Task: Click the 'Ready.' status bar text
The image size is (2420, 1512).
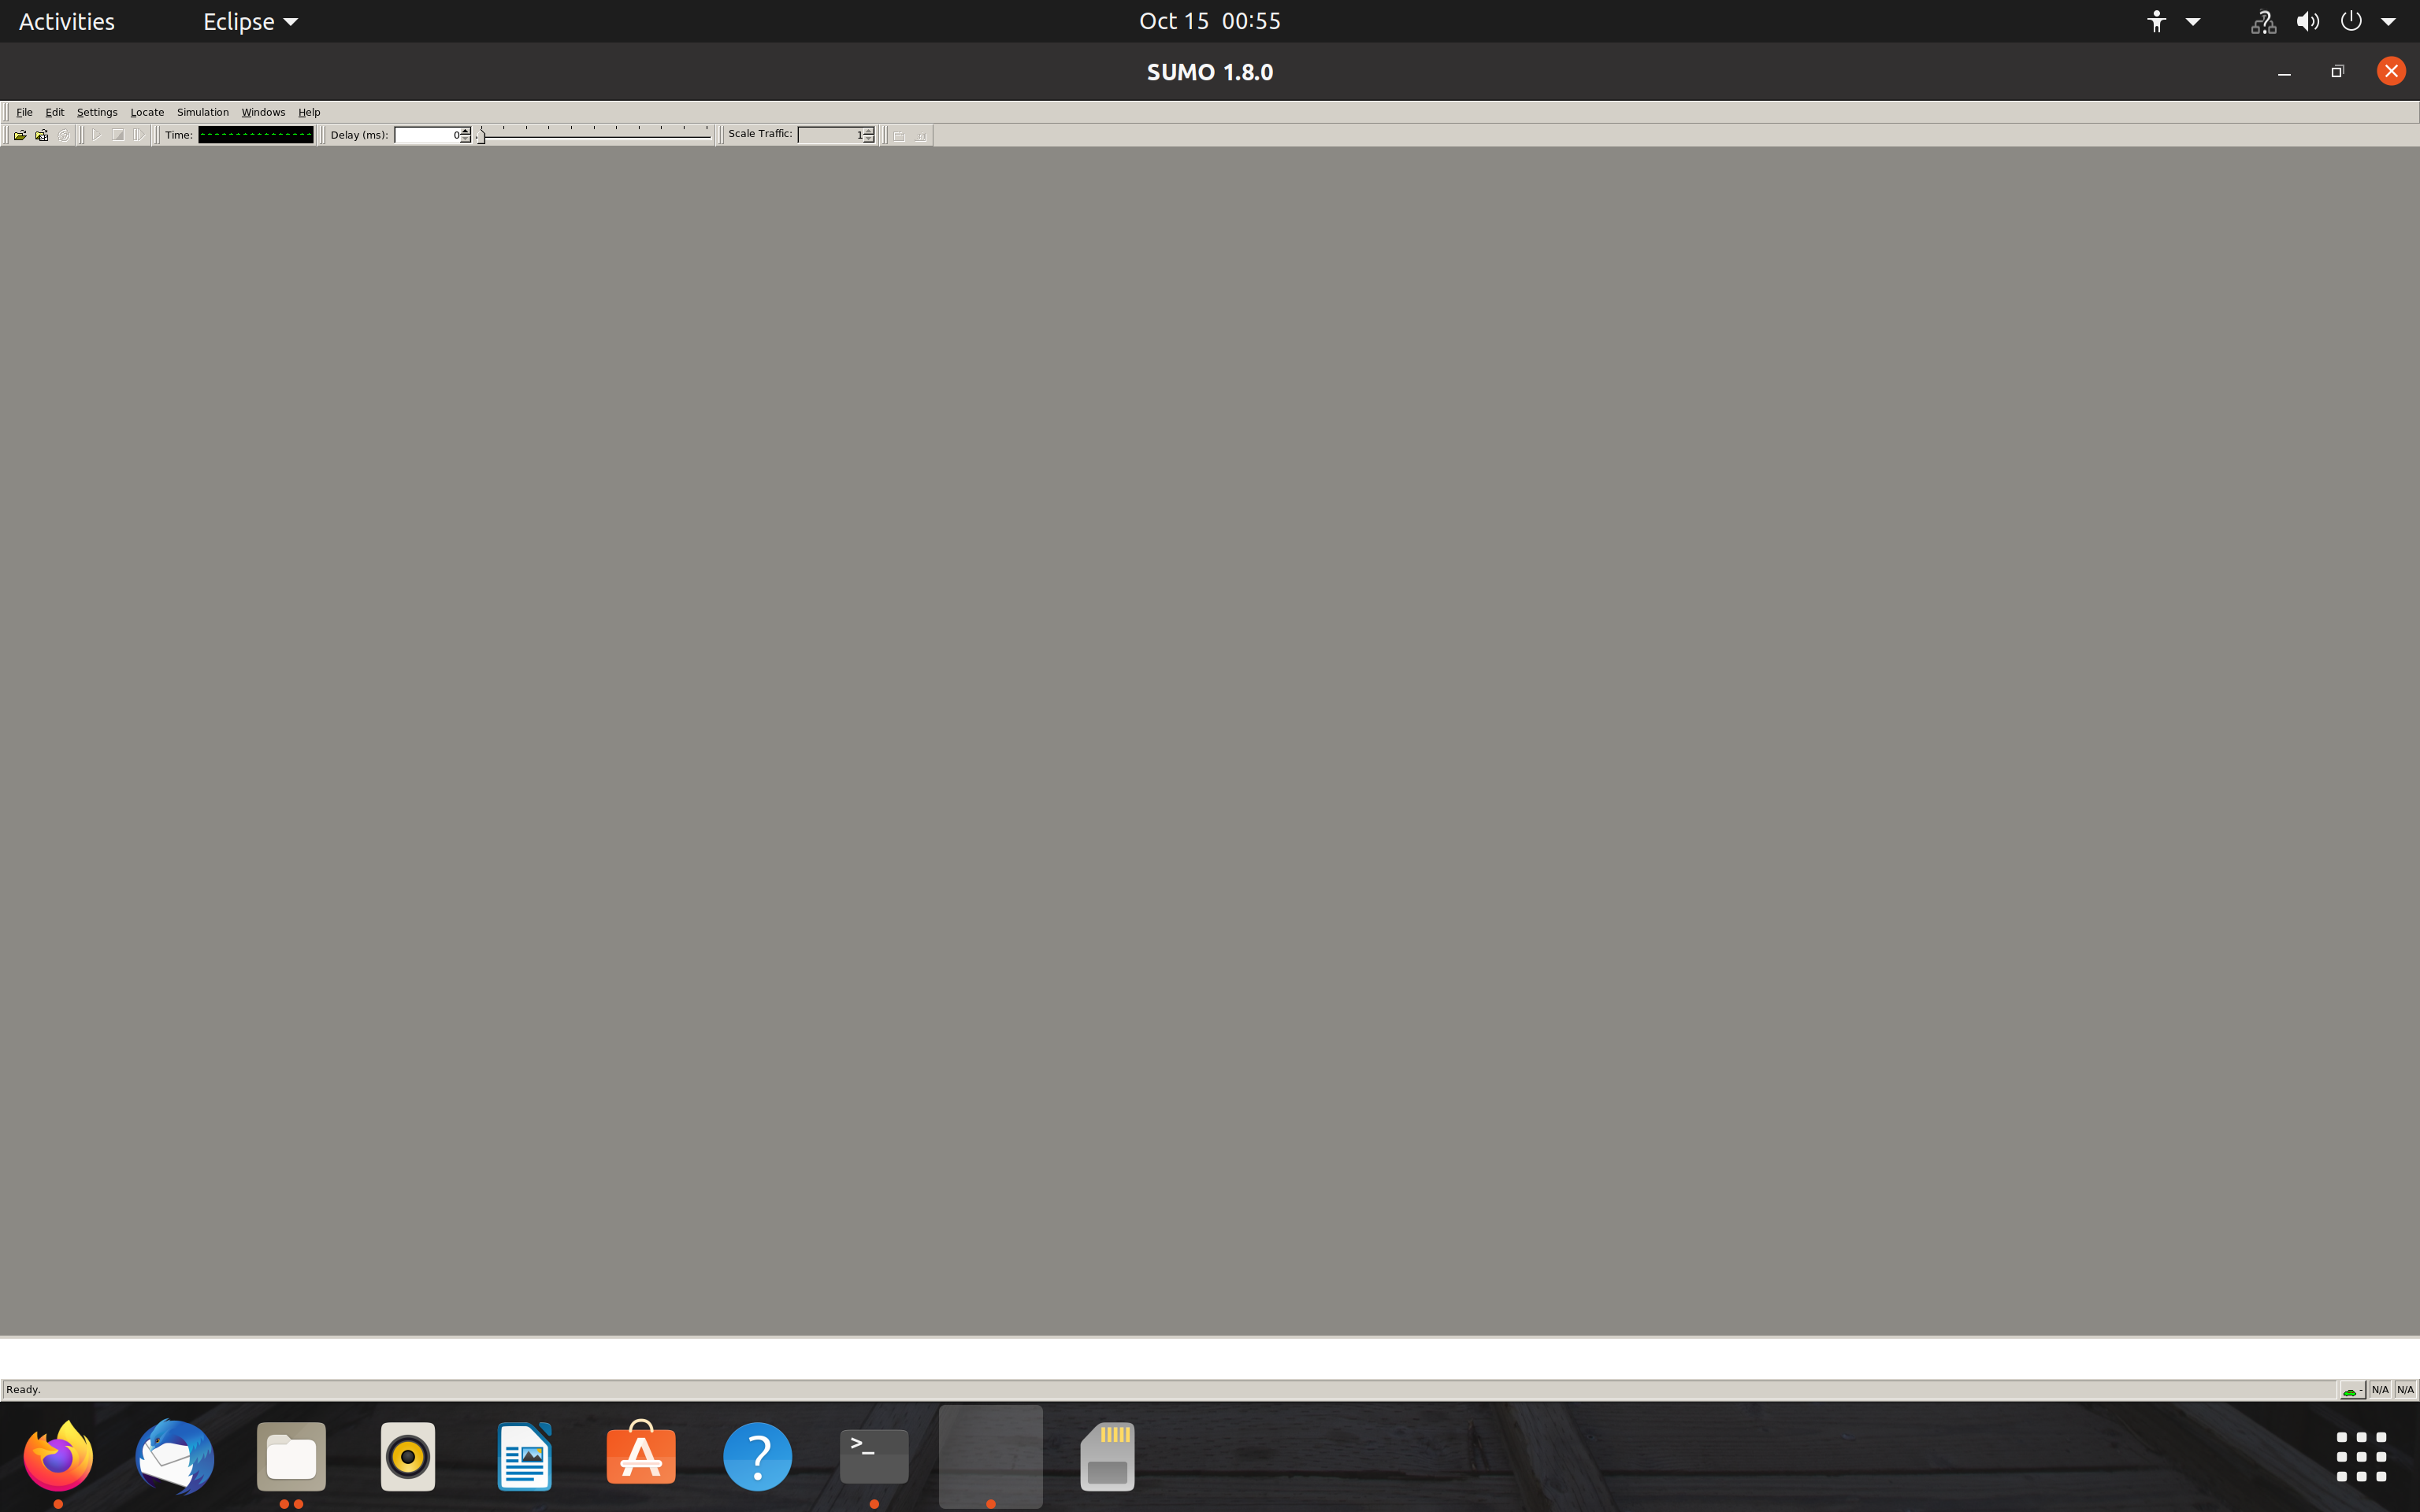Action: coord(23,1390)
